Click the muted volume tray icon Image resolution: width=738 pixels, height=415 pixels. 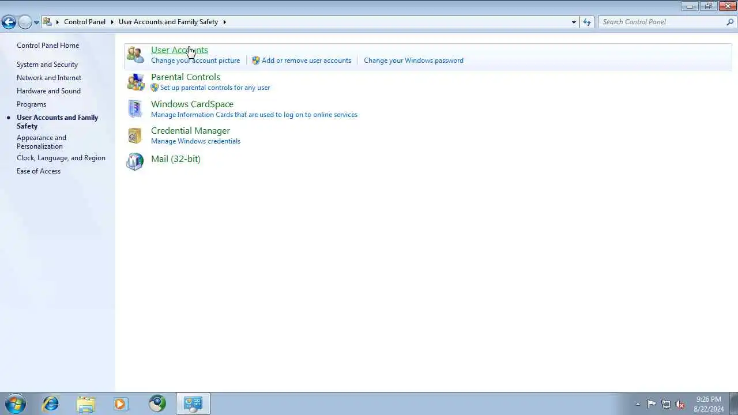click(680, 404)
